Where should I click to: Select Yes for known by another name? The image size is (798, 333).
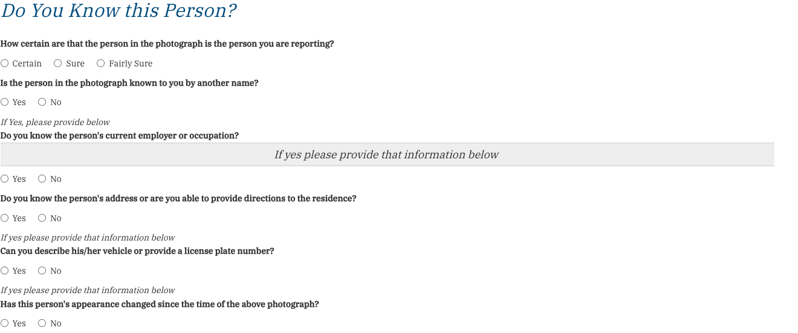point(5,102)
